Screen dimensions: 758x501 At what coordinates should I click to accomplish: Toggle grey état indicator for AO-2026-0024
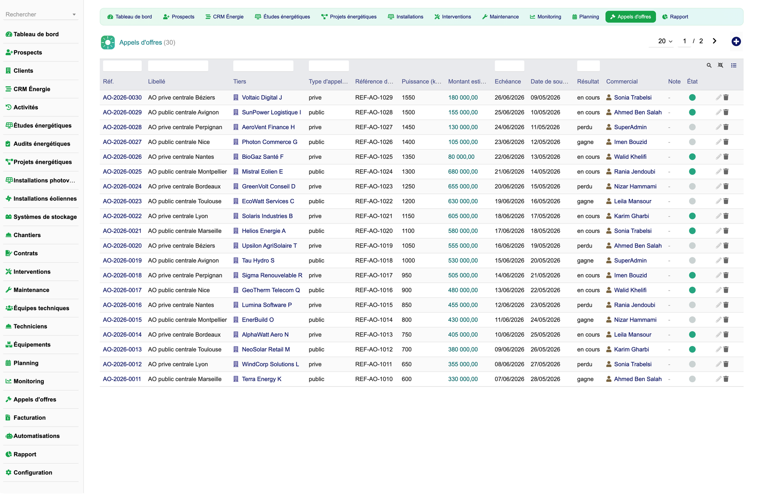[x=692, y=186]
